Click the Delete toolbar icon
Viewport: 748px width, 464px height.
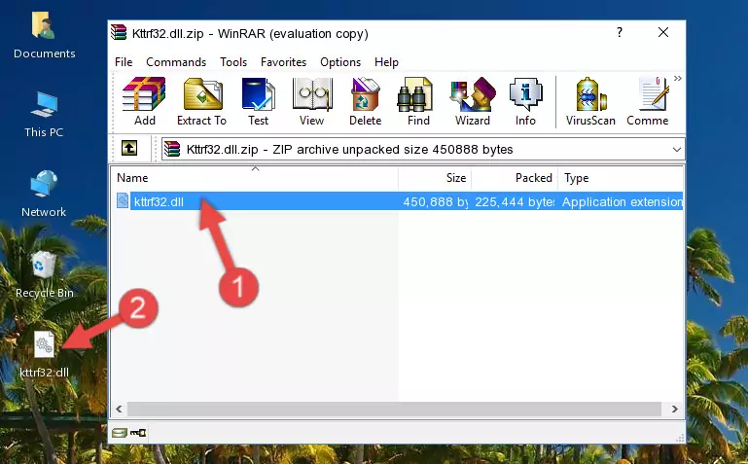[365, 101]
